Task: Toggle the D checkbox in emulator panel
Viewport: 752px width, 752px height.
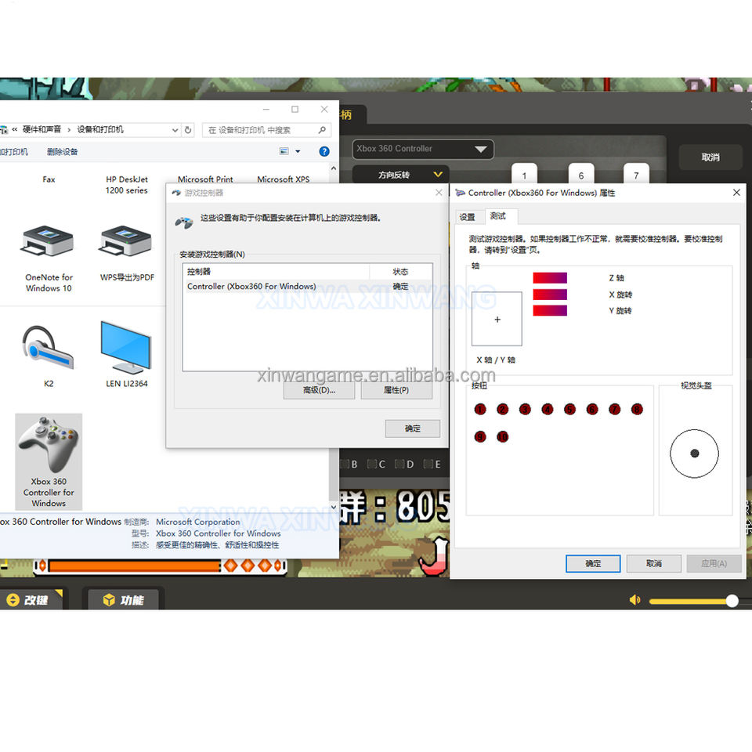Action: (x=399, y=464)
